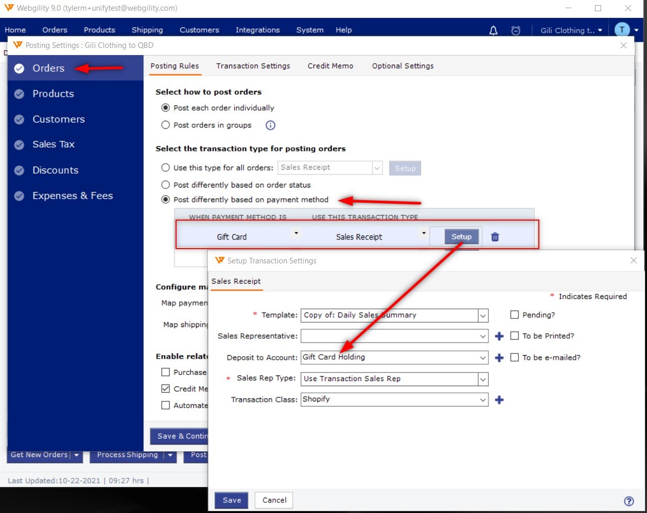Add new Transaction Class with plus icon
647x513 pixels.
[500, 400]
